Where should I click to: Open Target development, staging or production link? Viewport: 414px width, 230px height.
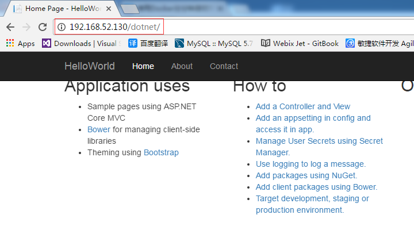click(312, 204)
